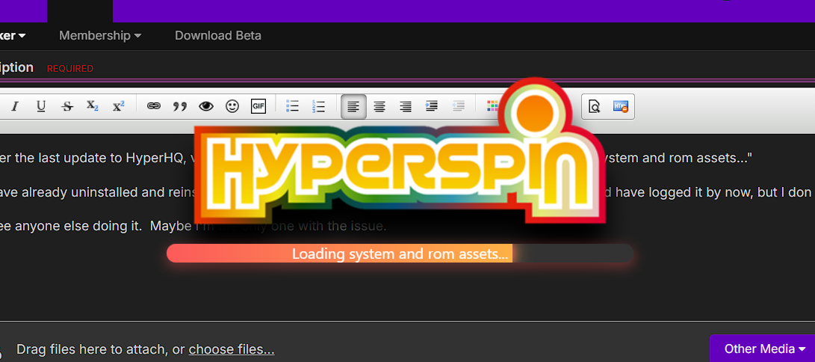
Task: Insert a hyperlink with link icon
Action: pos(153,106)
